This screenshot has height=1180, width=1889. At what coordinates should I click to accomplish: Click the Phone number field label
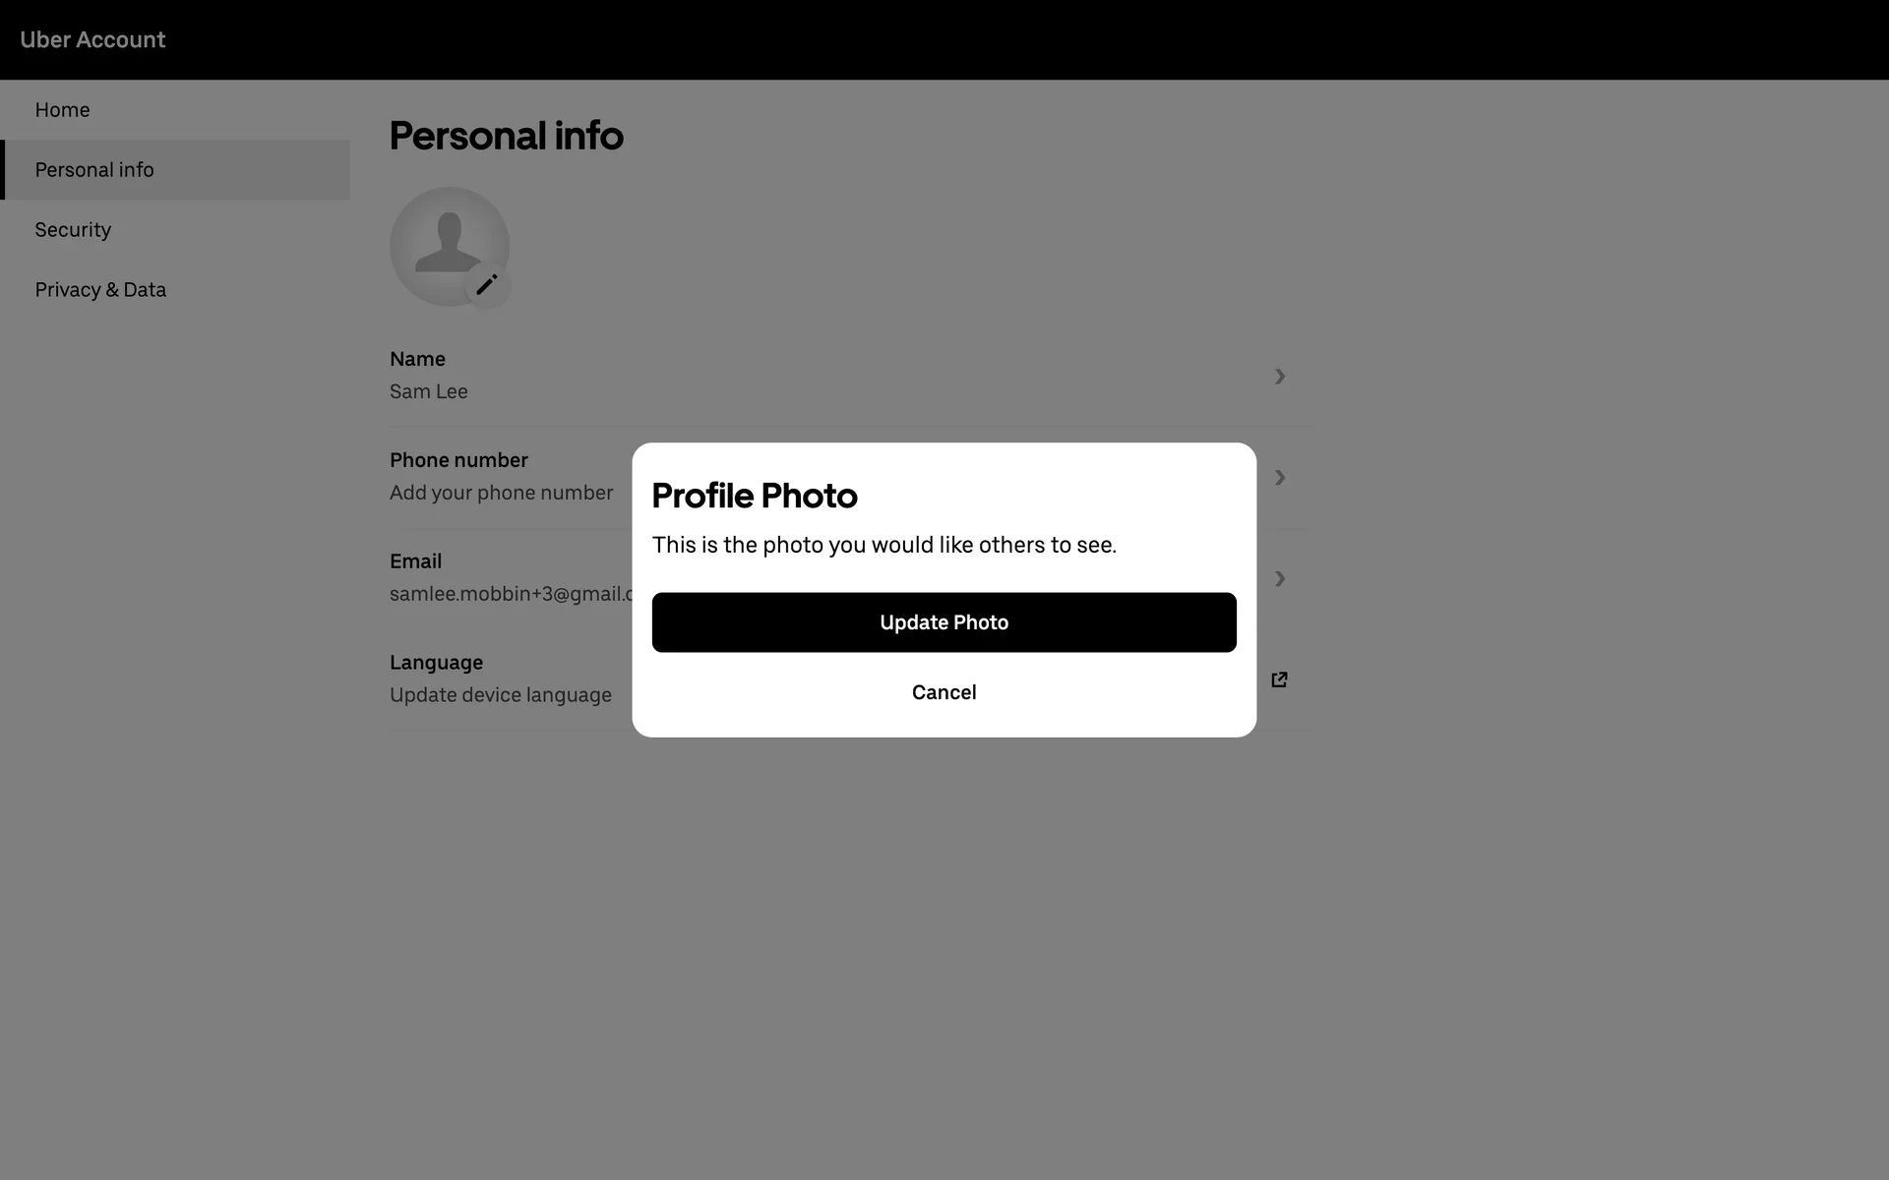[x=458, y=460]
